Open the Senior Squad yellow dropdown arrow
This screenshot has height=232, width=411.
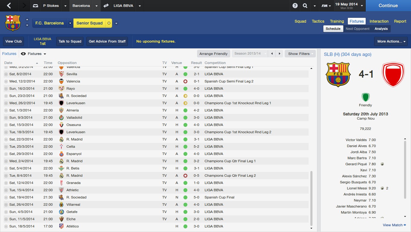click(109, 23)
